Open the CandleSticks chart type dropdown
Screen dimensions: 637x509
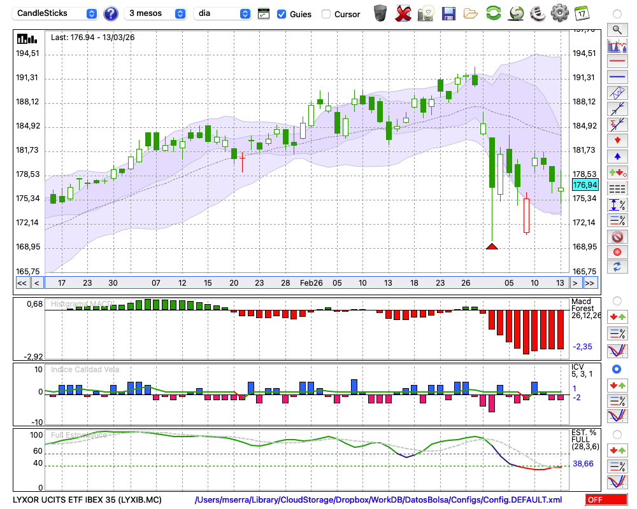(55, 13)
